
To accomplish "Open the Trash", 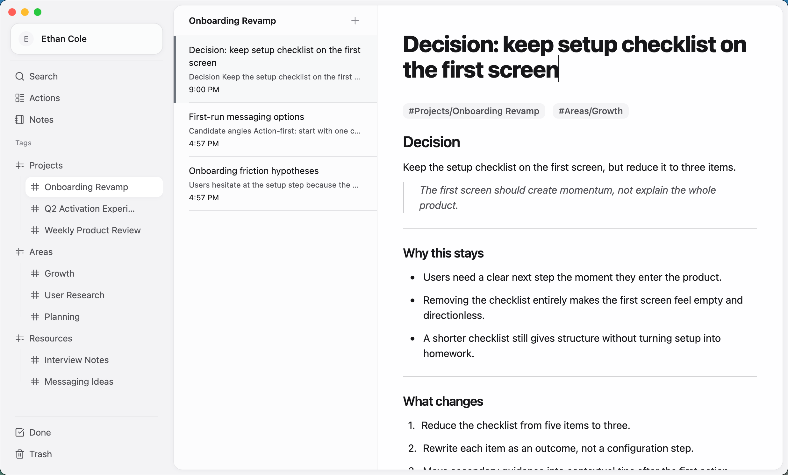I will point(40,454).
